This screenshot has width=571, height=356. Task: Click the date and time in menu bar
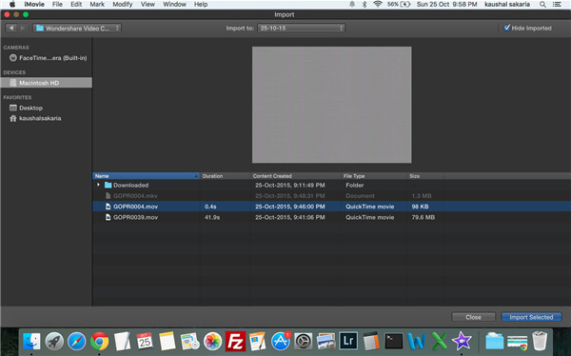pyautogui.click(x=447, y=5)
